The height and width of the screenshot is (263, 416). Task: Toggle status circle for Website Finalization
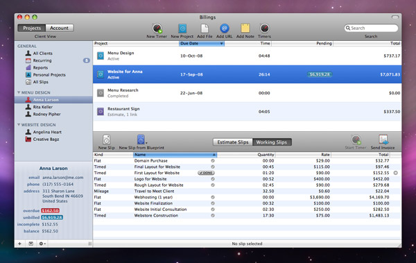coord(213,203)
